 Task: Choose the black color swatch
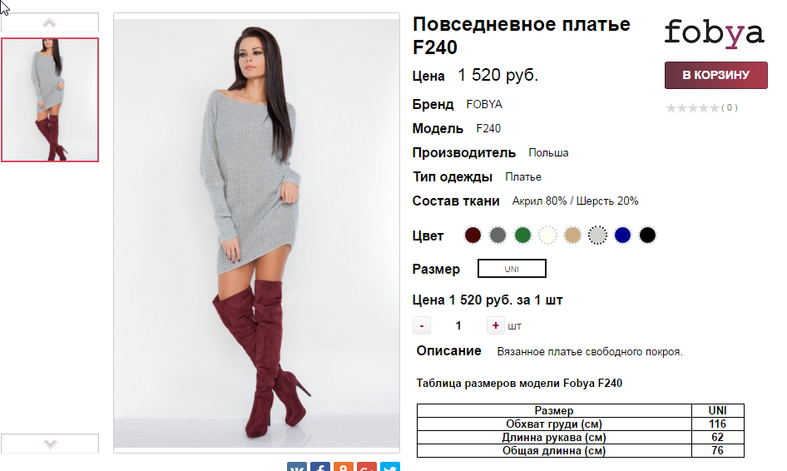coord(647,235)
